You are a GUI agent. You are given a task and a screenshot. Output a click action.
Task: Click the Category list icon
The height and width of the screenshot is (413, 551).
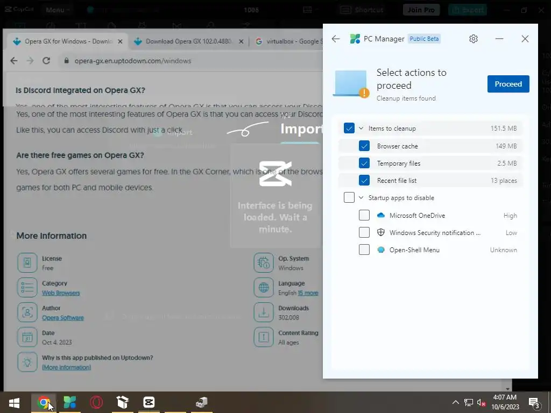click(x=27, y=288)
